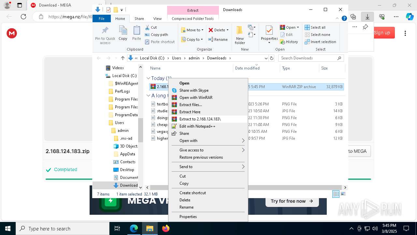Select Desktop in navigation tree
Screen dimensions: 417x235
point(127,170)
